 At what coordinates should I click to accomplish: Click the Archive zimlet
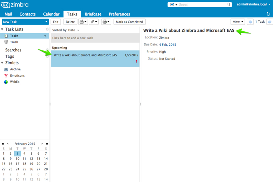[x=15, y=69]
